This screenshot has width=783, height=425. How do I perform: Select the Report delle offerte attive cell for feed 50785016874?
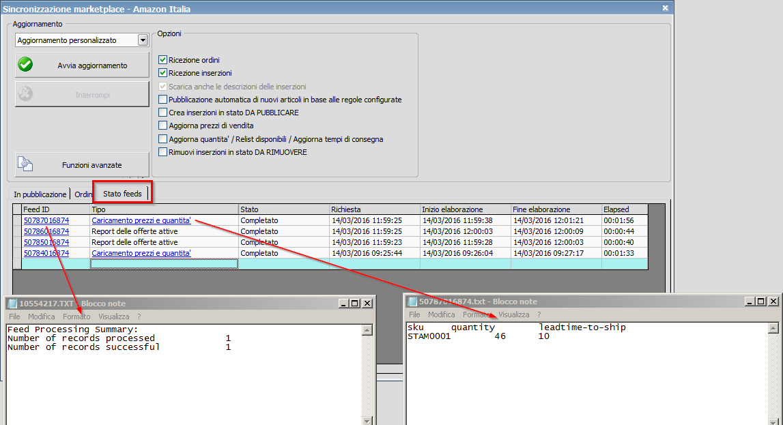pos(165,242)
